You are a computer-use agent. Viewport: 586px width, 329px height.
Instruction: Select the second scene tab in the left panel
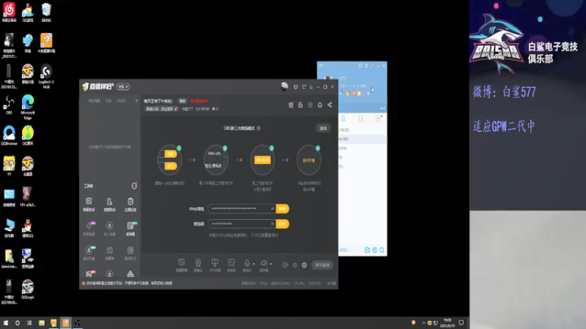(x=108, y=101)
